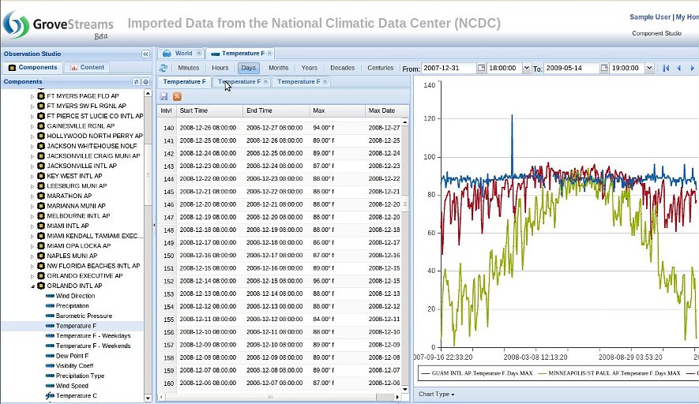This screenshot has height=404, width=699.
Task: Click the orange RSS feed icon
Action: tap(176, 96)
